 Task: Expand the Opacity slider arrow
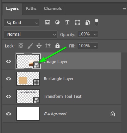pos(95,34)
